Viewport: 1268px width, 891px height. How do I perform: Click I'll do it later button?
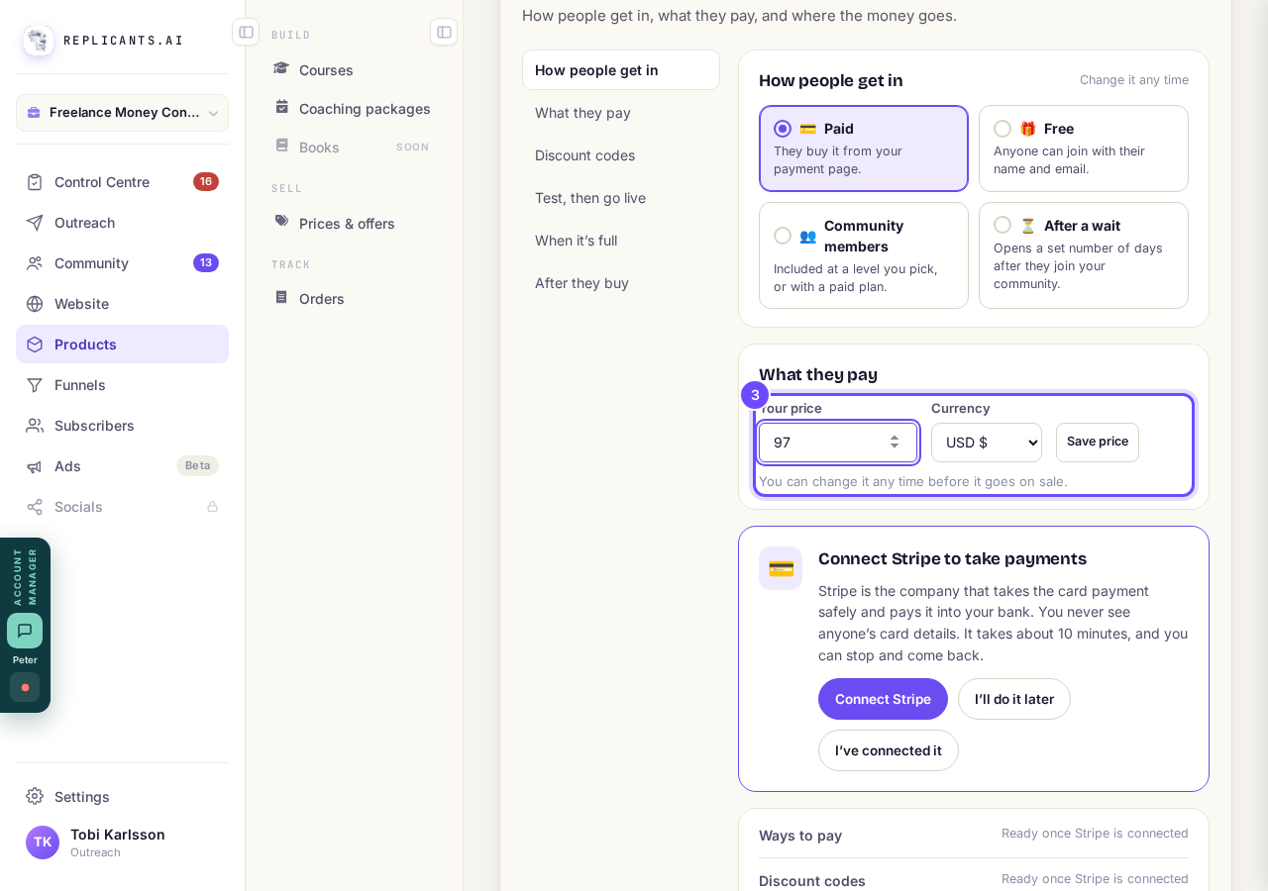[x=1014, y=699]
